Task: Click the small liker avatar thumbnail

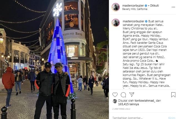Action: (115, 101)
